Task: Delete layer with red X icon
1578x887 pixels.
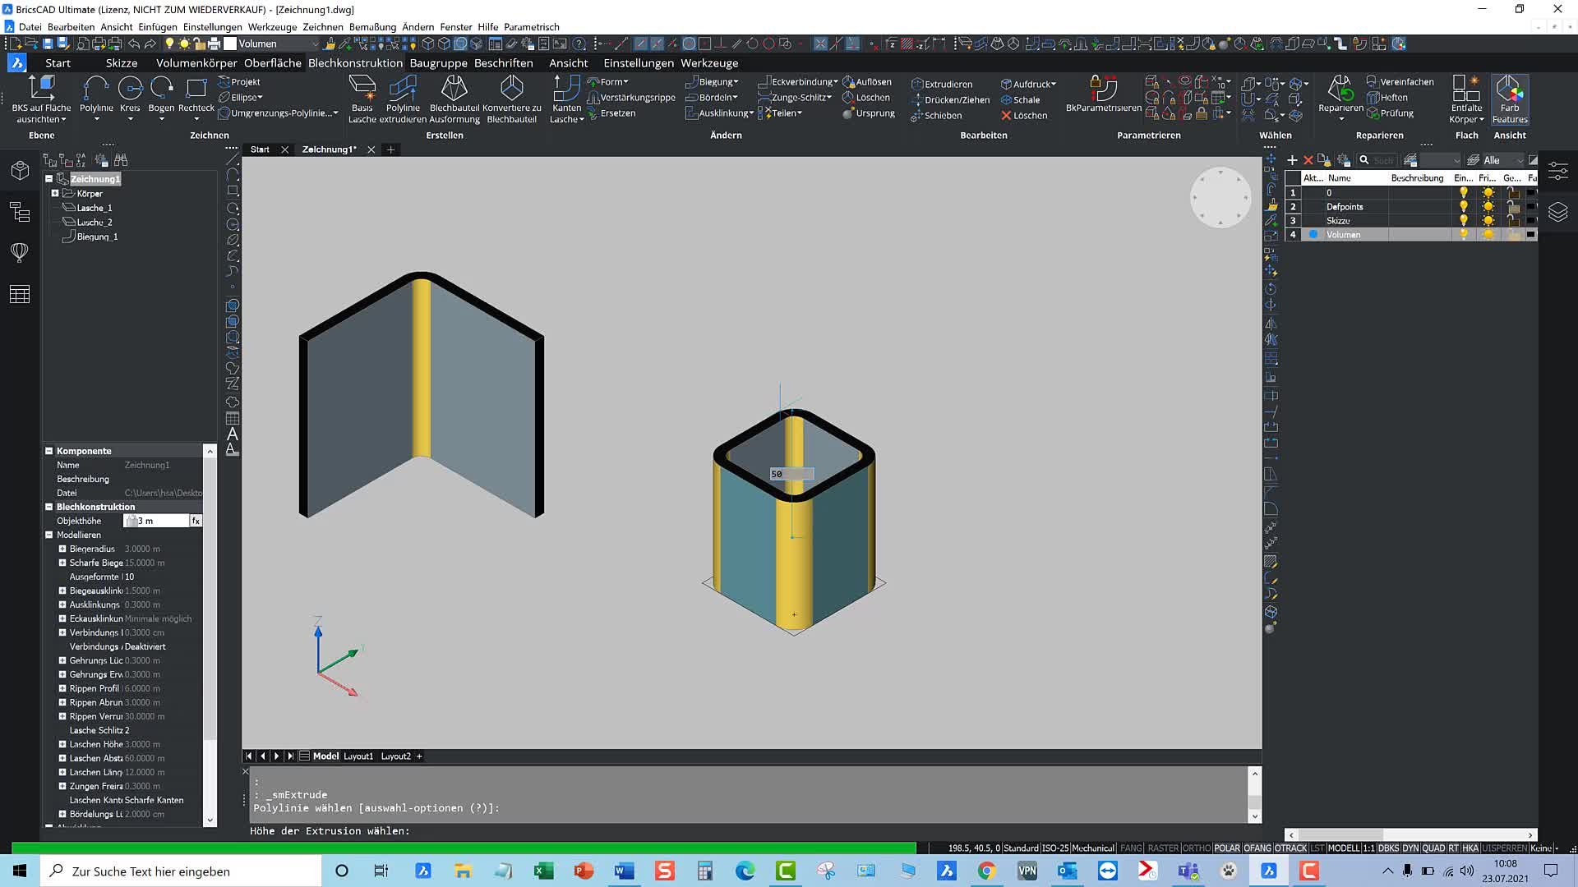Action: click(x=1308, y=160)
